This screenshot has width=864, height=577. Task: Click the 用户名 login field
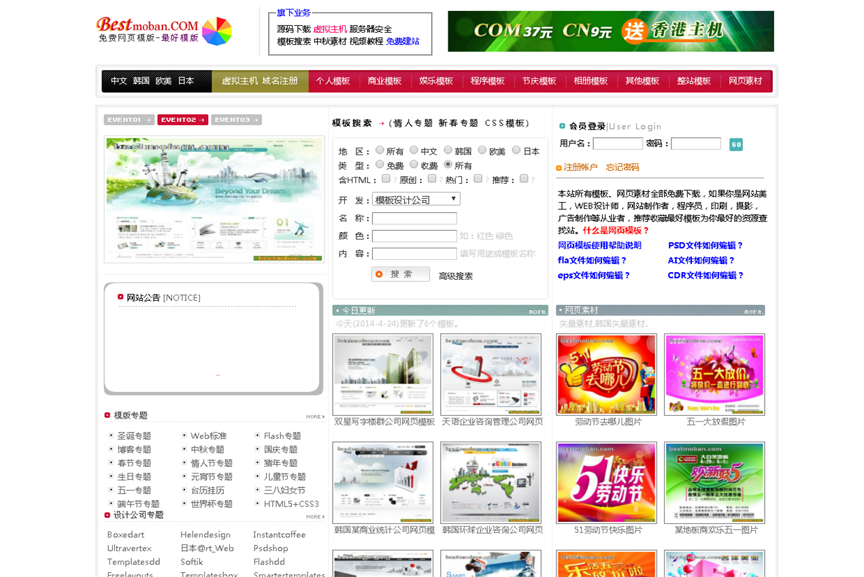618,144
